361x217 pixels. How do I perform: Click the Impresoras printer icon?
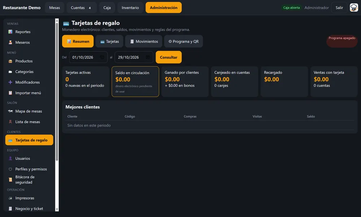(x=10, y=198)
